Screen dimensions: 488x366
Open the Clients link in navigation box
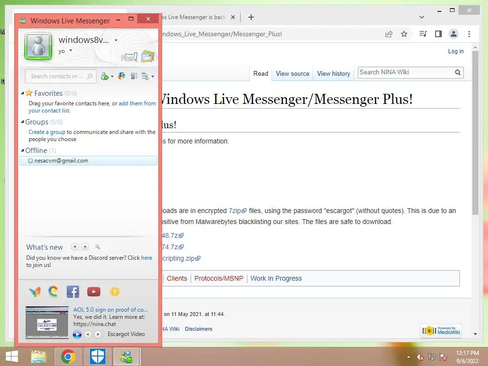[x=177, y=278]
